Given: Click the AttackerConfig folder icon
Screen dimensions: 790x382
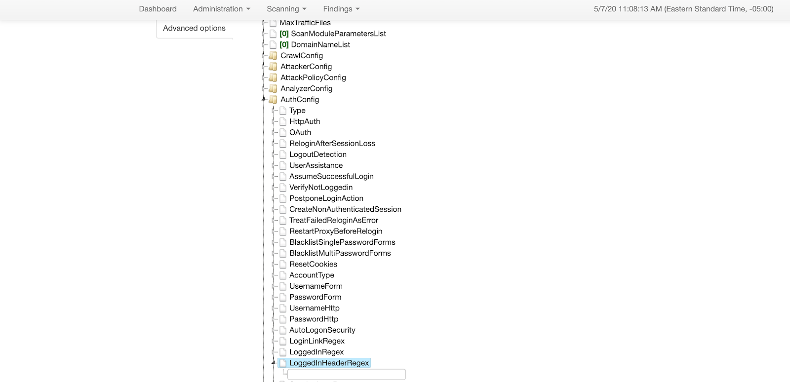Looking at the screenshot, I should click(x=273, y=67).
